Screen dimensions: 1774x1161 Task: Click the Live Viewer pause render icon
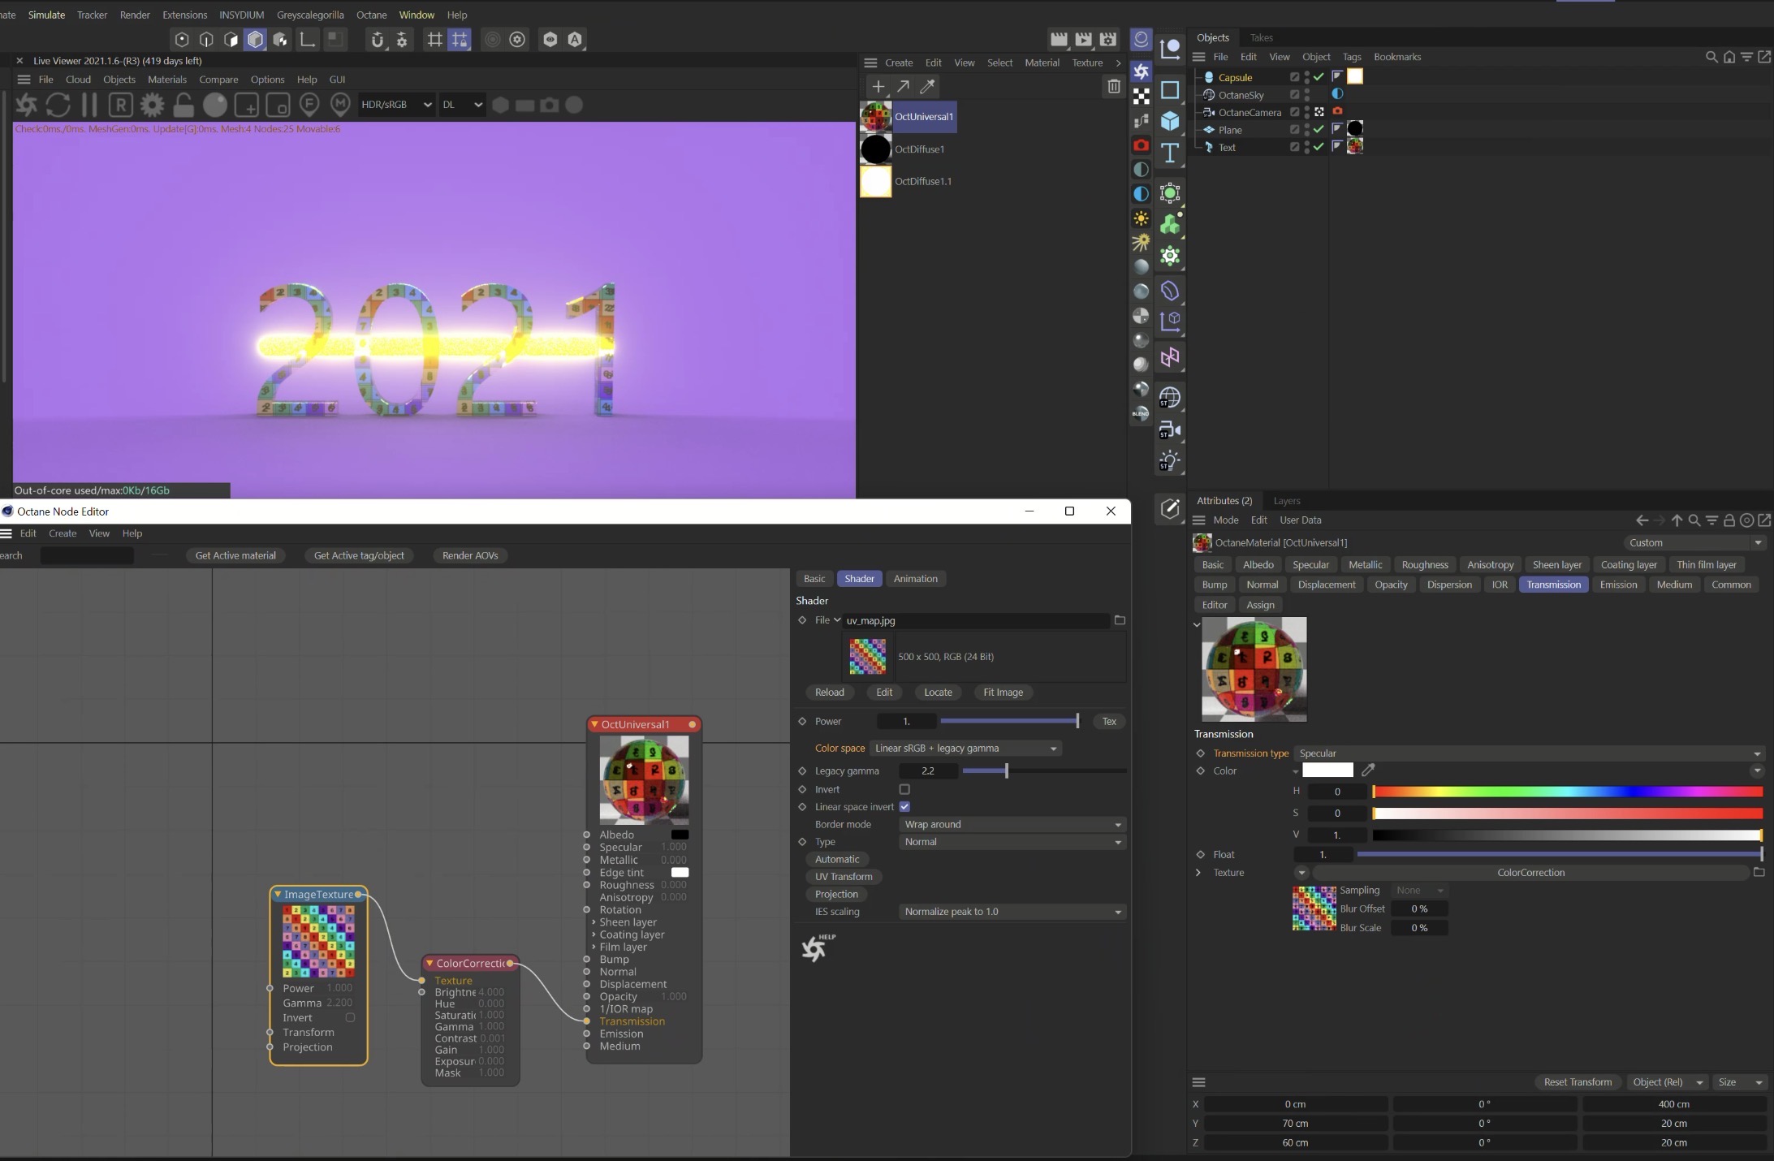click(x=89, y=105)
